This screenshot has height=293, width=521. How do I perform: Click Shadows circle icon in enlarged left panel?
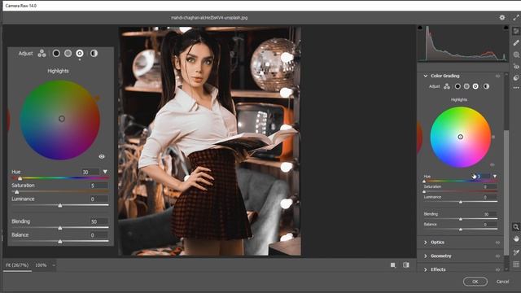56,53
